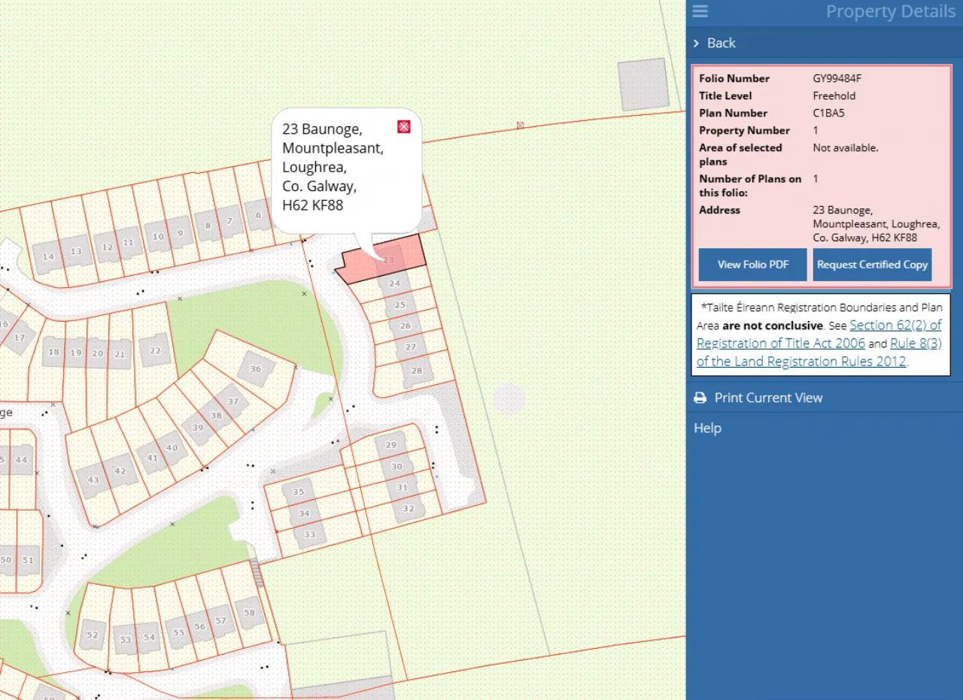
Task: Select house plot 58 on the map
Action: click(249, 612)
